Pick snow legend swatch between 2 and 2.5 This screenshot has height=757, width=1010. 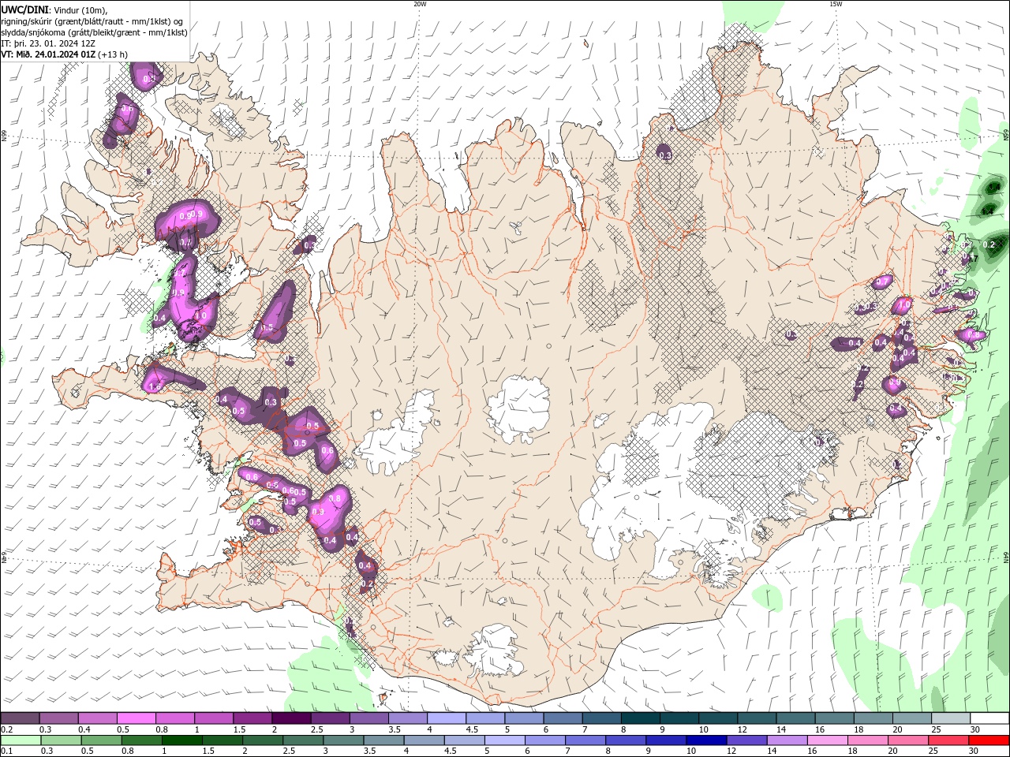291,718
